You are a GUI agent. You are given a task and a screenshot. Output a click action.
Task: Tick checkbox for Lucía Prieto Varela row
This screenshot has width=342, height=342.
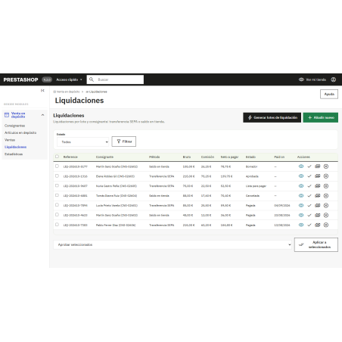[57, 205]
